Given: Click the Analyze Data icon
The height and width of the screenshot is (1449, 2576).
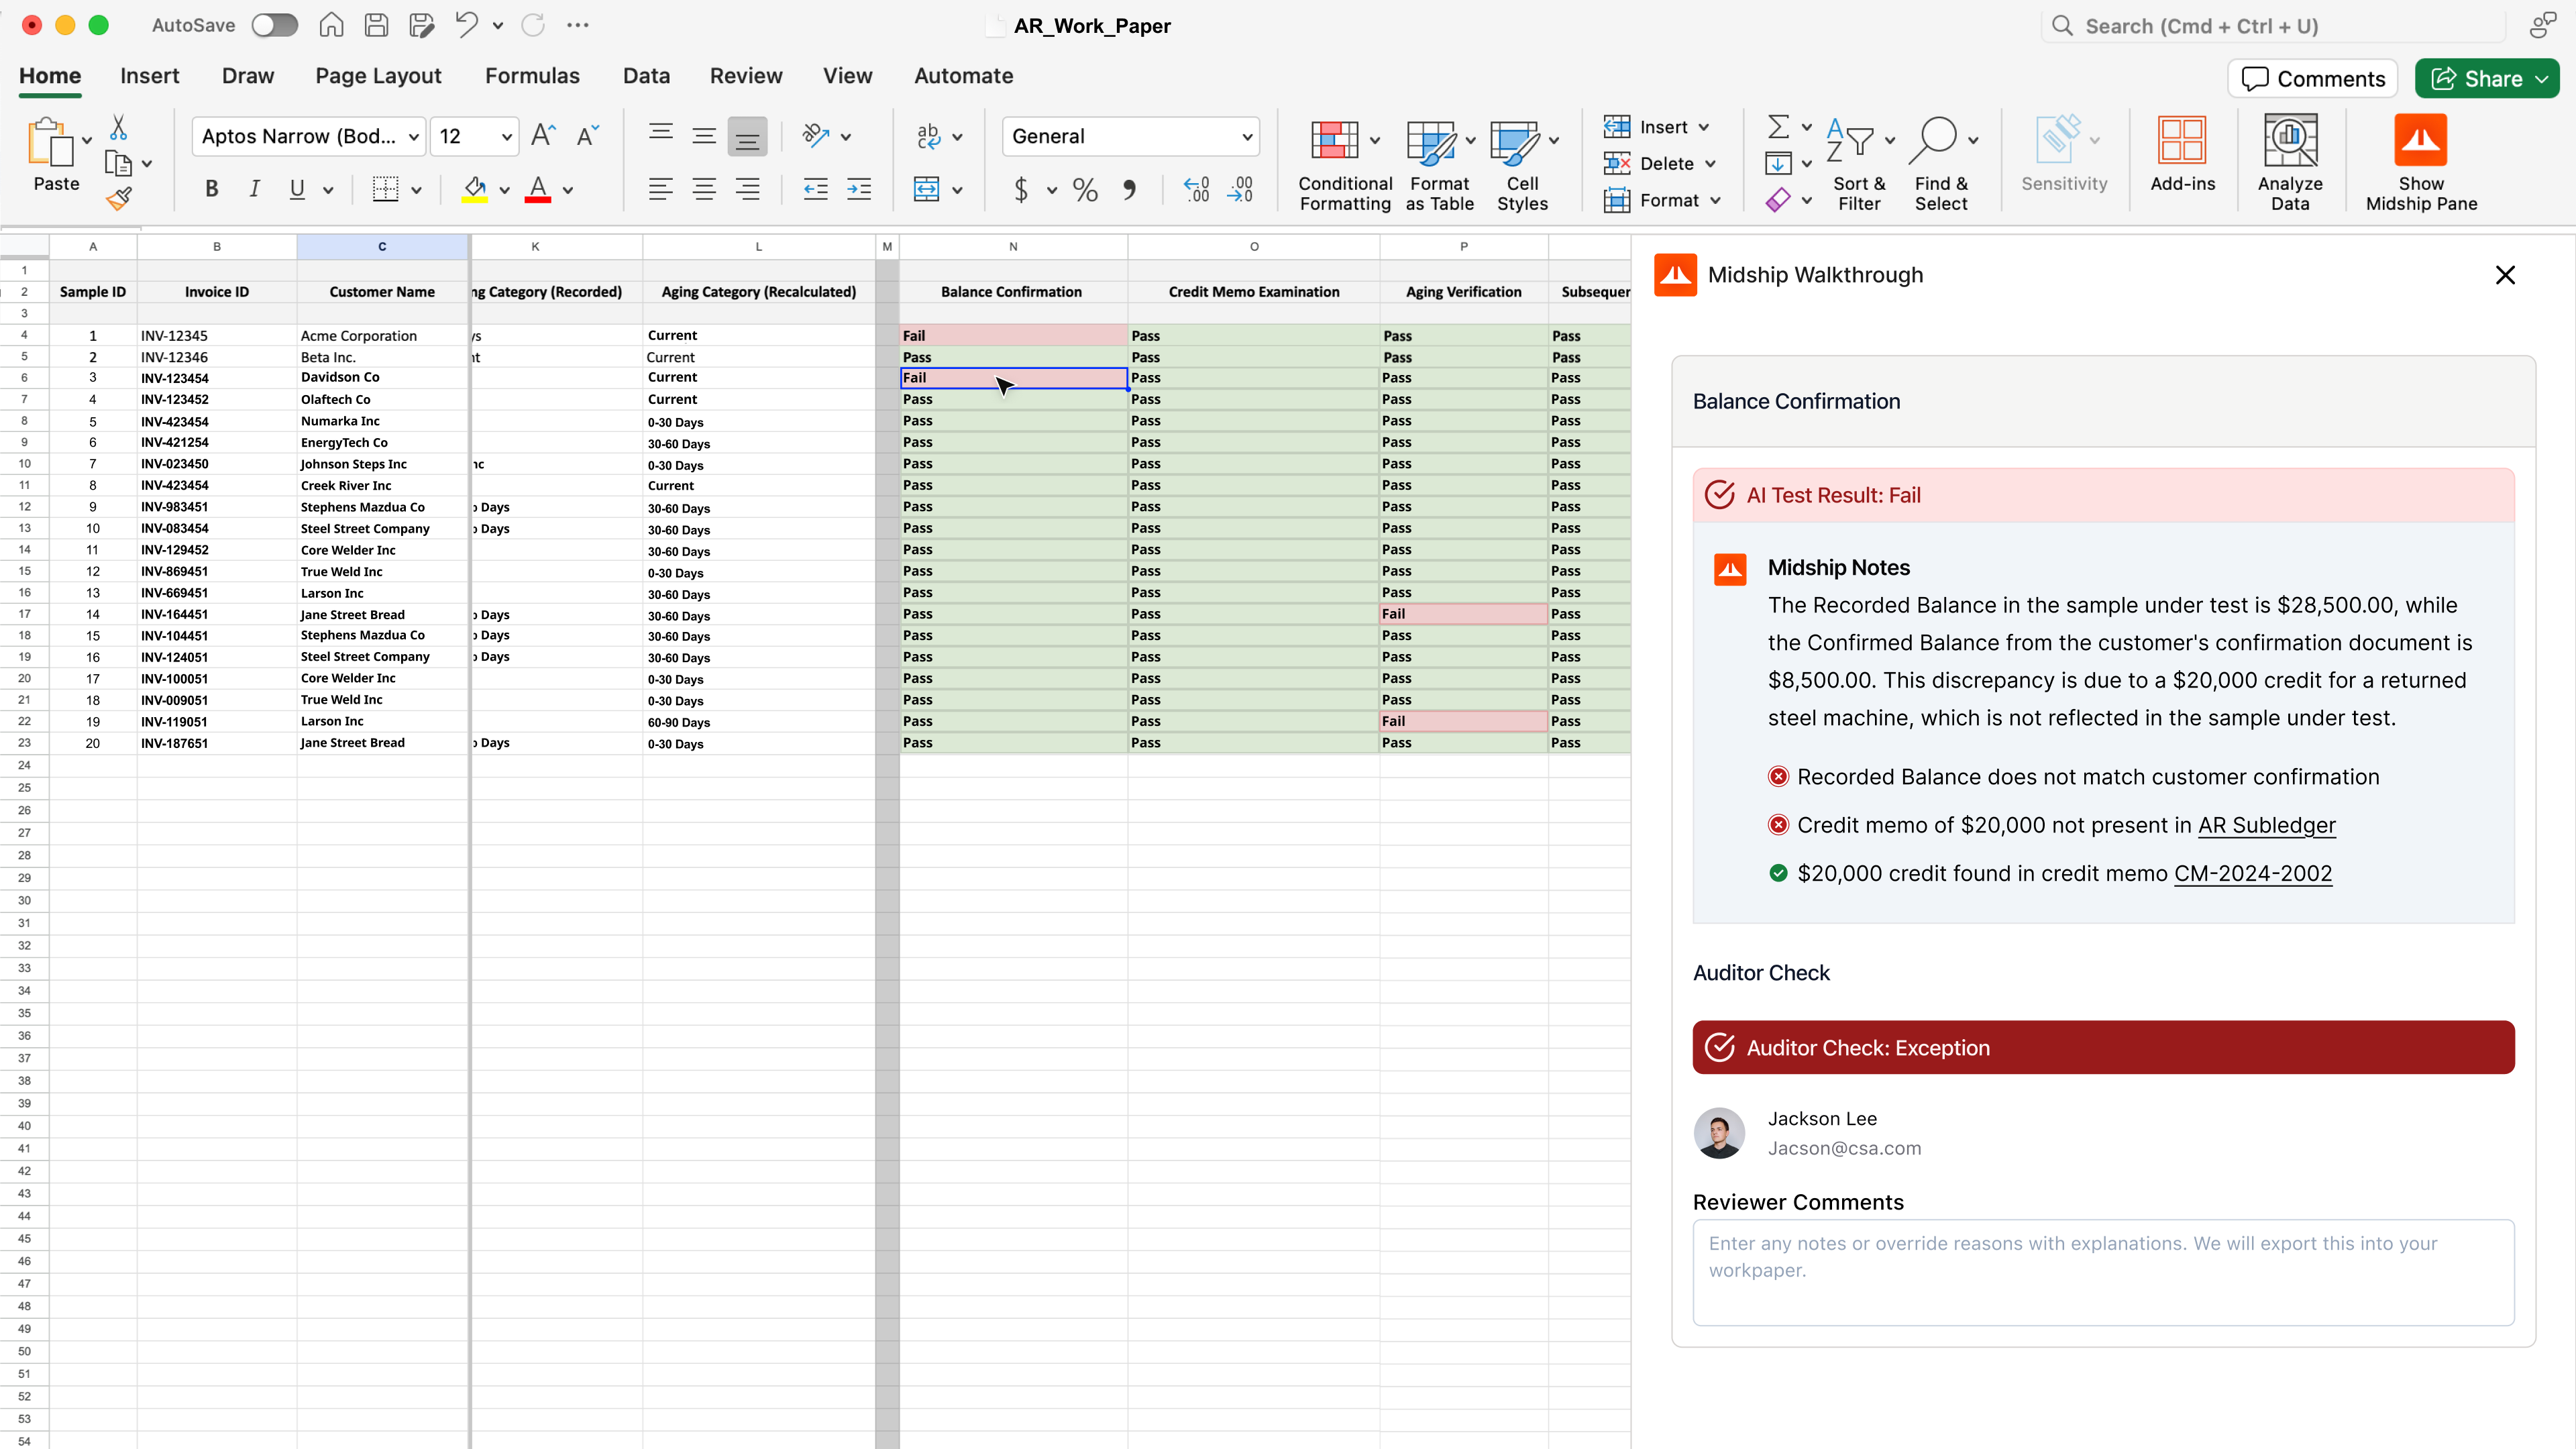Looking at the screenshot, I should pos(2289,141).
